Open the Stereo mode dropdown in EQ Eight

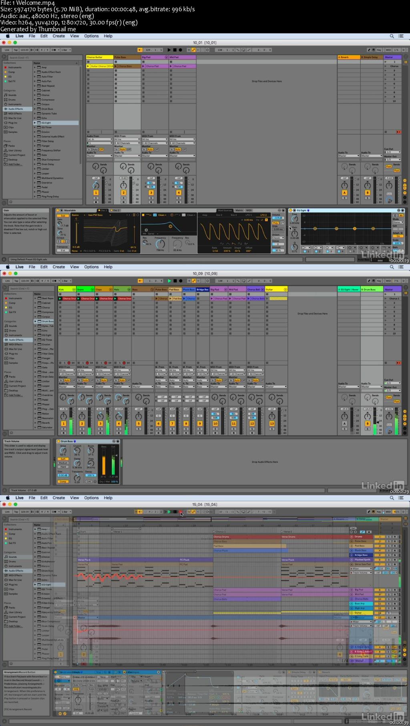(x=398, y=222)
